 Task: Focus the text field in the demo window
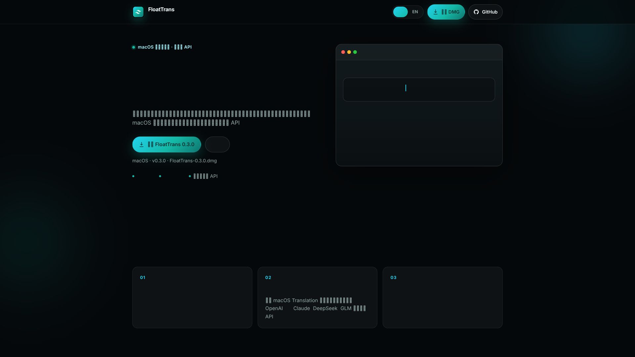(419, 90)
